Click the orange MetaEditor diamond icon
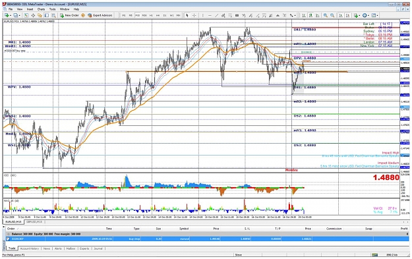 [x=83, y=15]
